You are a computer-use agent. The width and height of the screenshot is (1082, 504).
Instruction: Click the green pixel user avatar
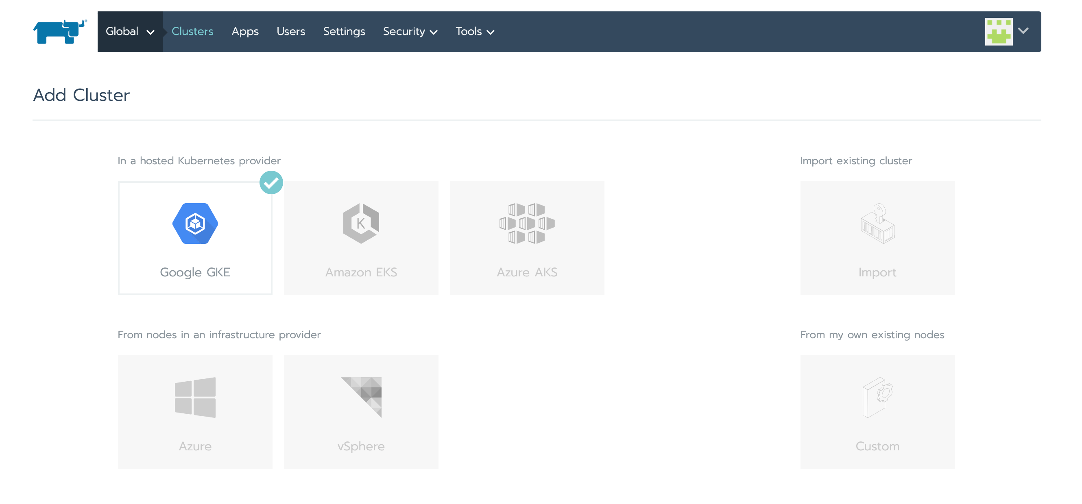pyautogui.click(x=999, y=31)
